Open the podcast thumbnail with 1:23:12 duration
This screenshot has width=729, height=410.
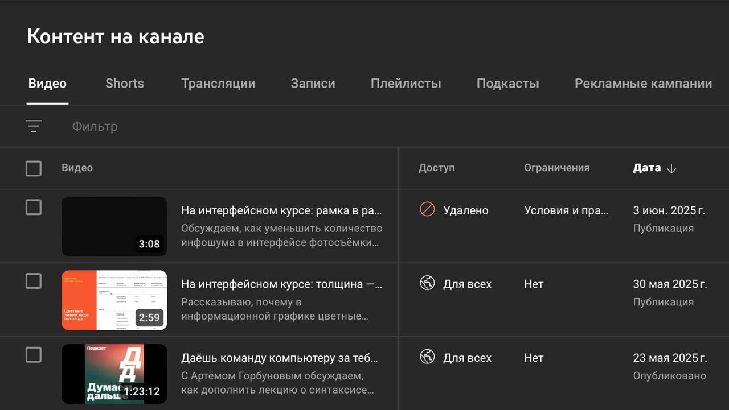pyautogui.click(x=114, y=374)
